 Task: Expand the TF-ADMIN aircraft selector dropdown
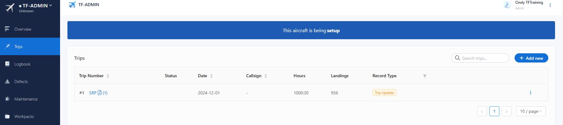coord(51,5)
